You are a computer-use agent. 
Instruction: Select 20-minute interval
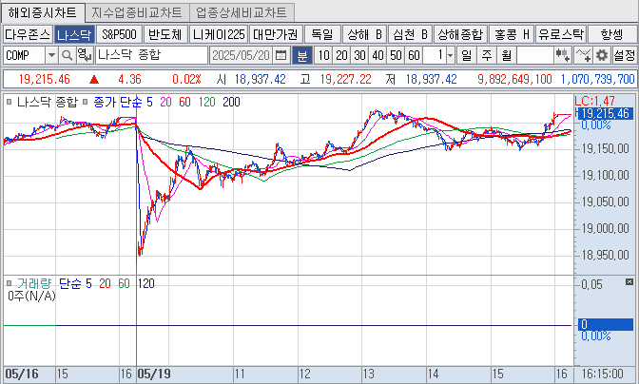click(x=341, y=55)
